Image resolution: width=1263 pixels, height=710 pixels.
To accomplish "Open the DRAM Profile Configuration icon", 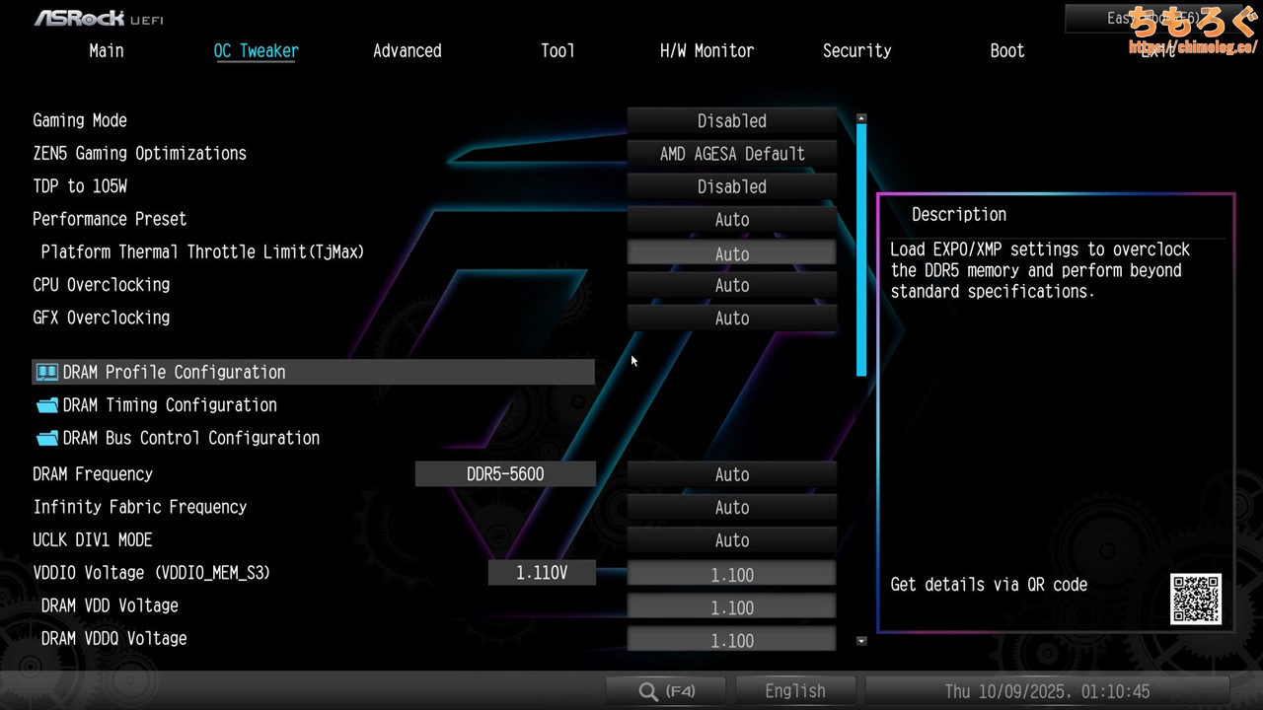I will 46,372.
